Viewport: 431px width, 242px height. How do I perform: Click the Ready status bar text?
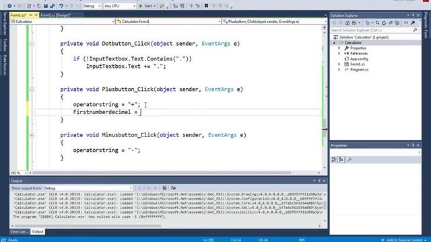pyautogui.click(x=13, y=240)
